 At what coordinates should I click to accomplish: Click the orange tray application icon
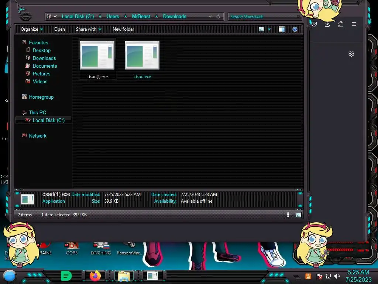pyautogui.click(x=308, y=276)
